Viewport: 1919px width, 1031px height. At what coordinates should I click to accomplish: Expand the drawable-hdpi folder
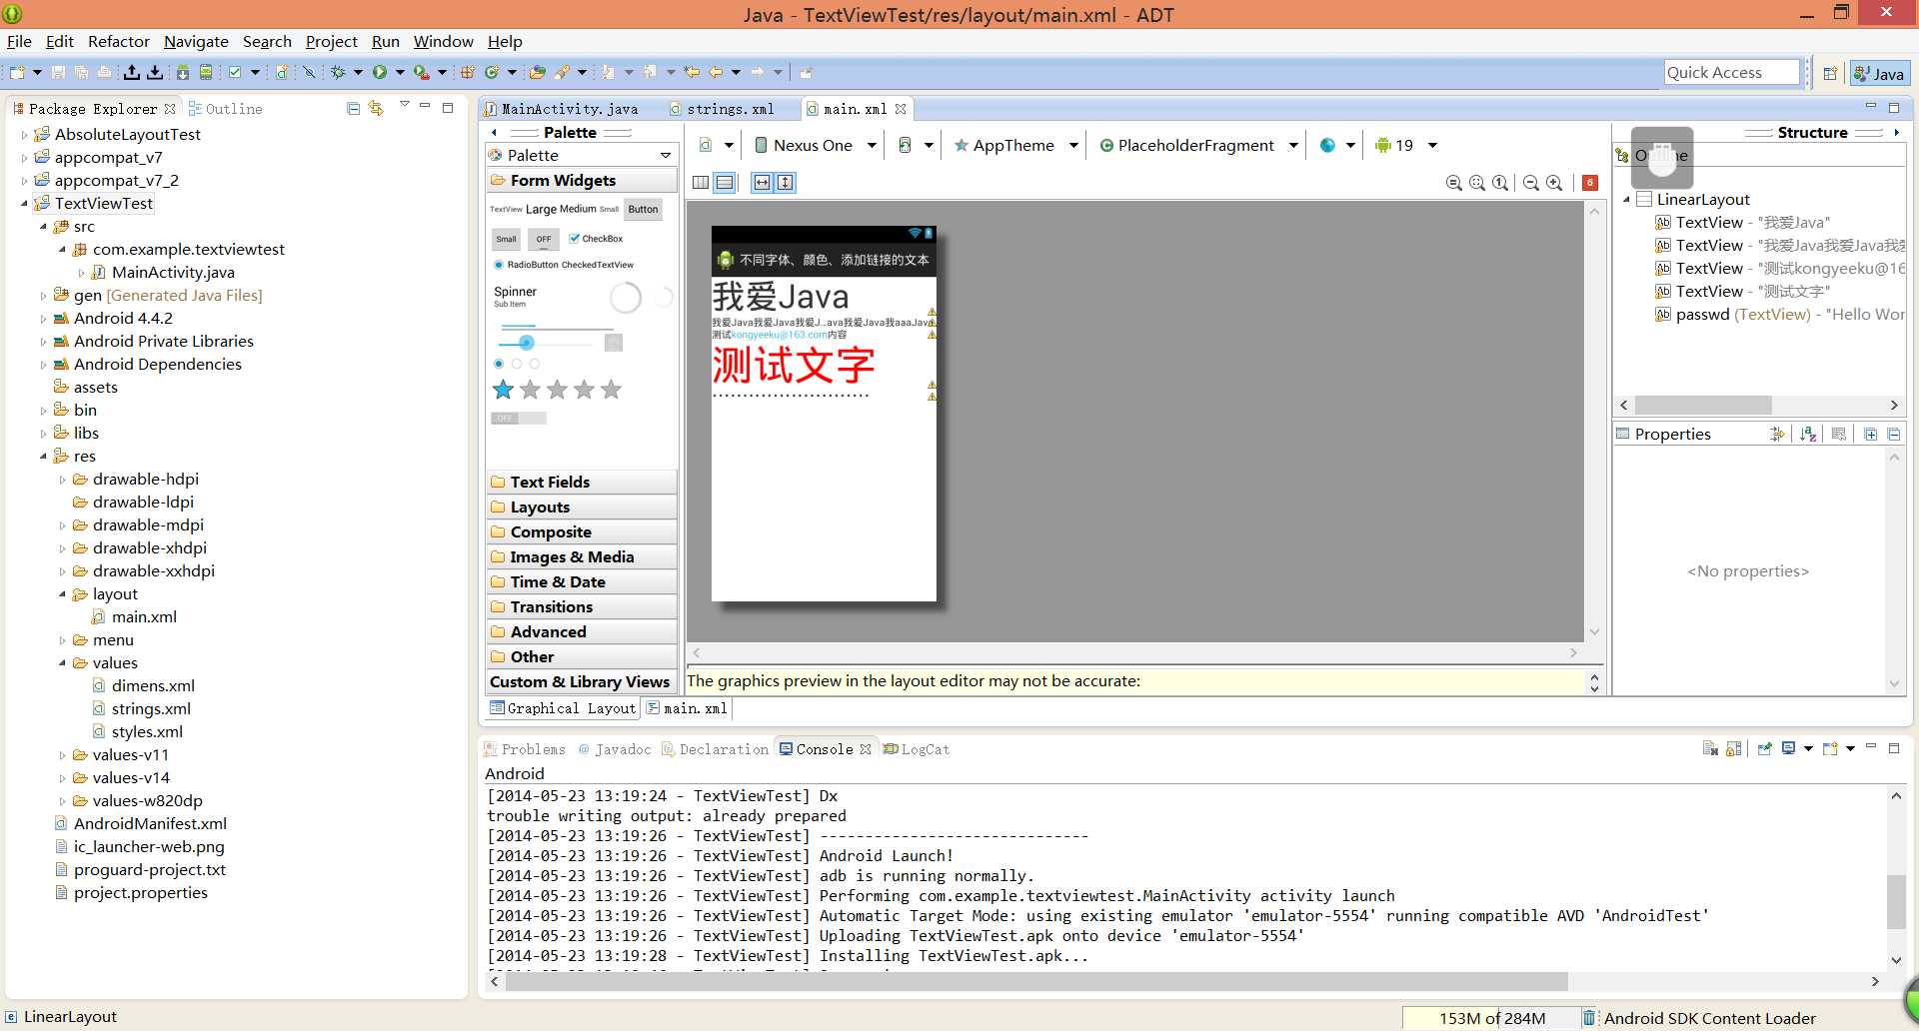[63, 480]
